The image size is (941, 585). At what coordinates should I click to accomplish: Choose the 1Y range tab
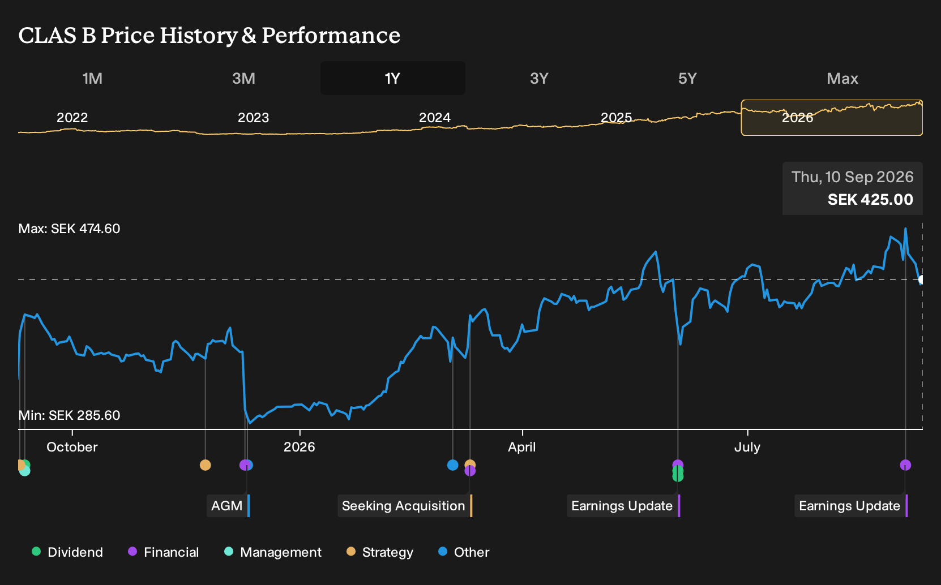point(393,78)
